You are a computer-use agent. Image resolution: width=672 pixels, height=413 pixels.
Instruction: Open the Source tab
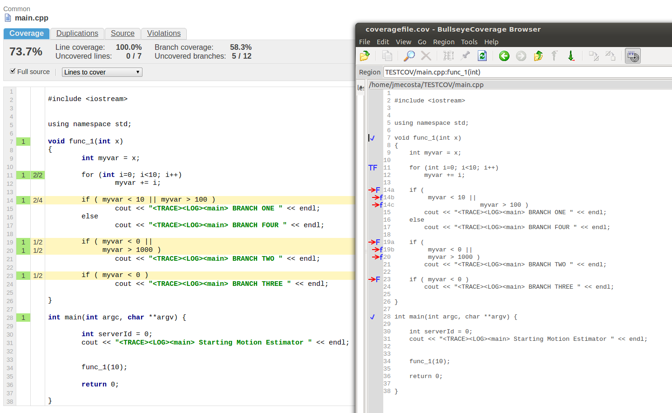coord(122,34)
